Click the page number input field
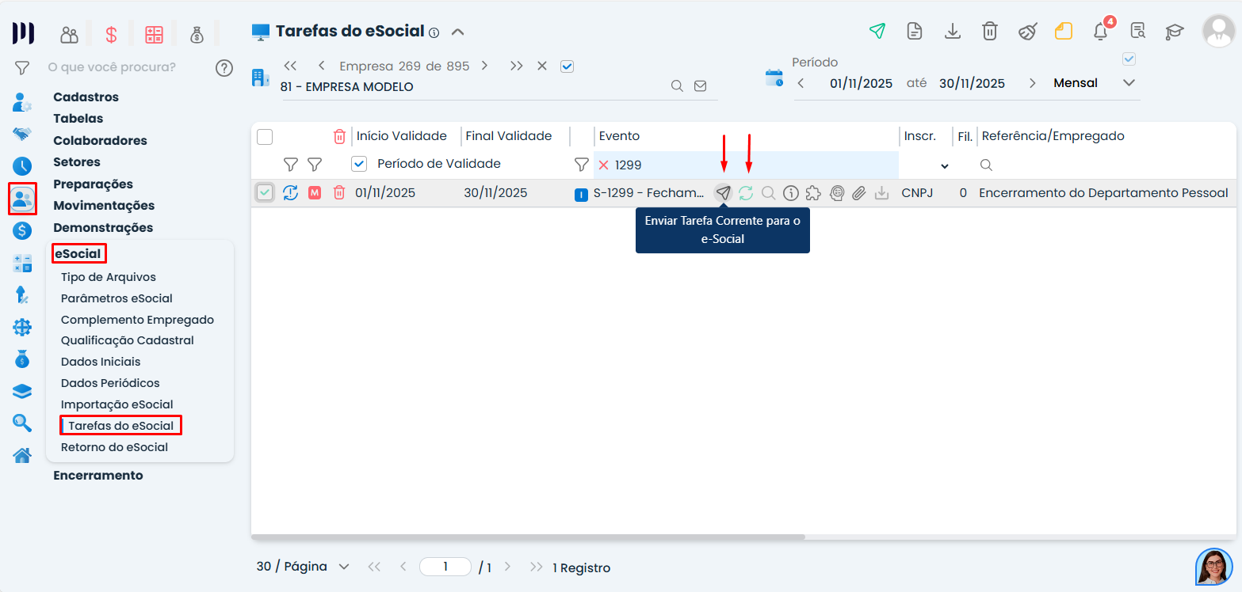 [445, 567]
